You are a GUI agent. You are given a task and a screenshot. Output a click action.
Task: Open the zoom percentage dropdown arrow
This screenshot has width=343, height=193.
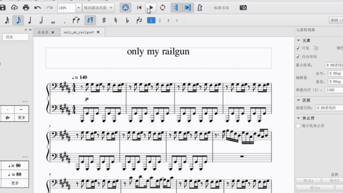[x=78, y=8]
